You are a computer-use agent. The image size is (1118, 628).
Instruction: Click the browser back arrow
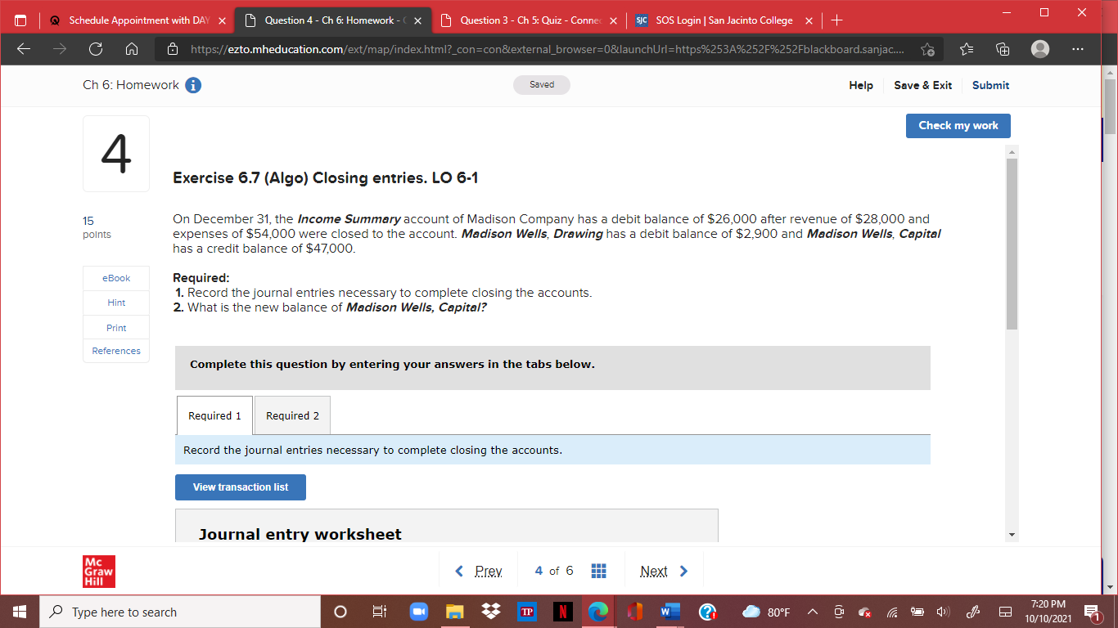24,49
